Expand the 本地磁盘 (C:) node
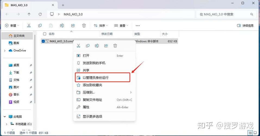Viewport: 260px width, 136px height. coord(7,124)
